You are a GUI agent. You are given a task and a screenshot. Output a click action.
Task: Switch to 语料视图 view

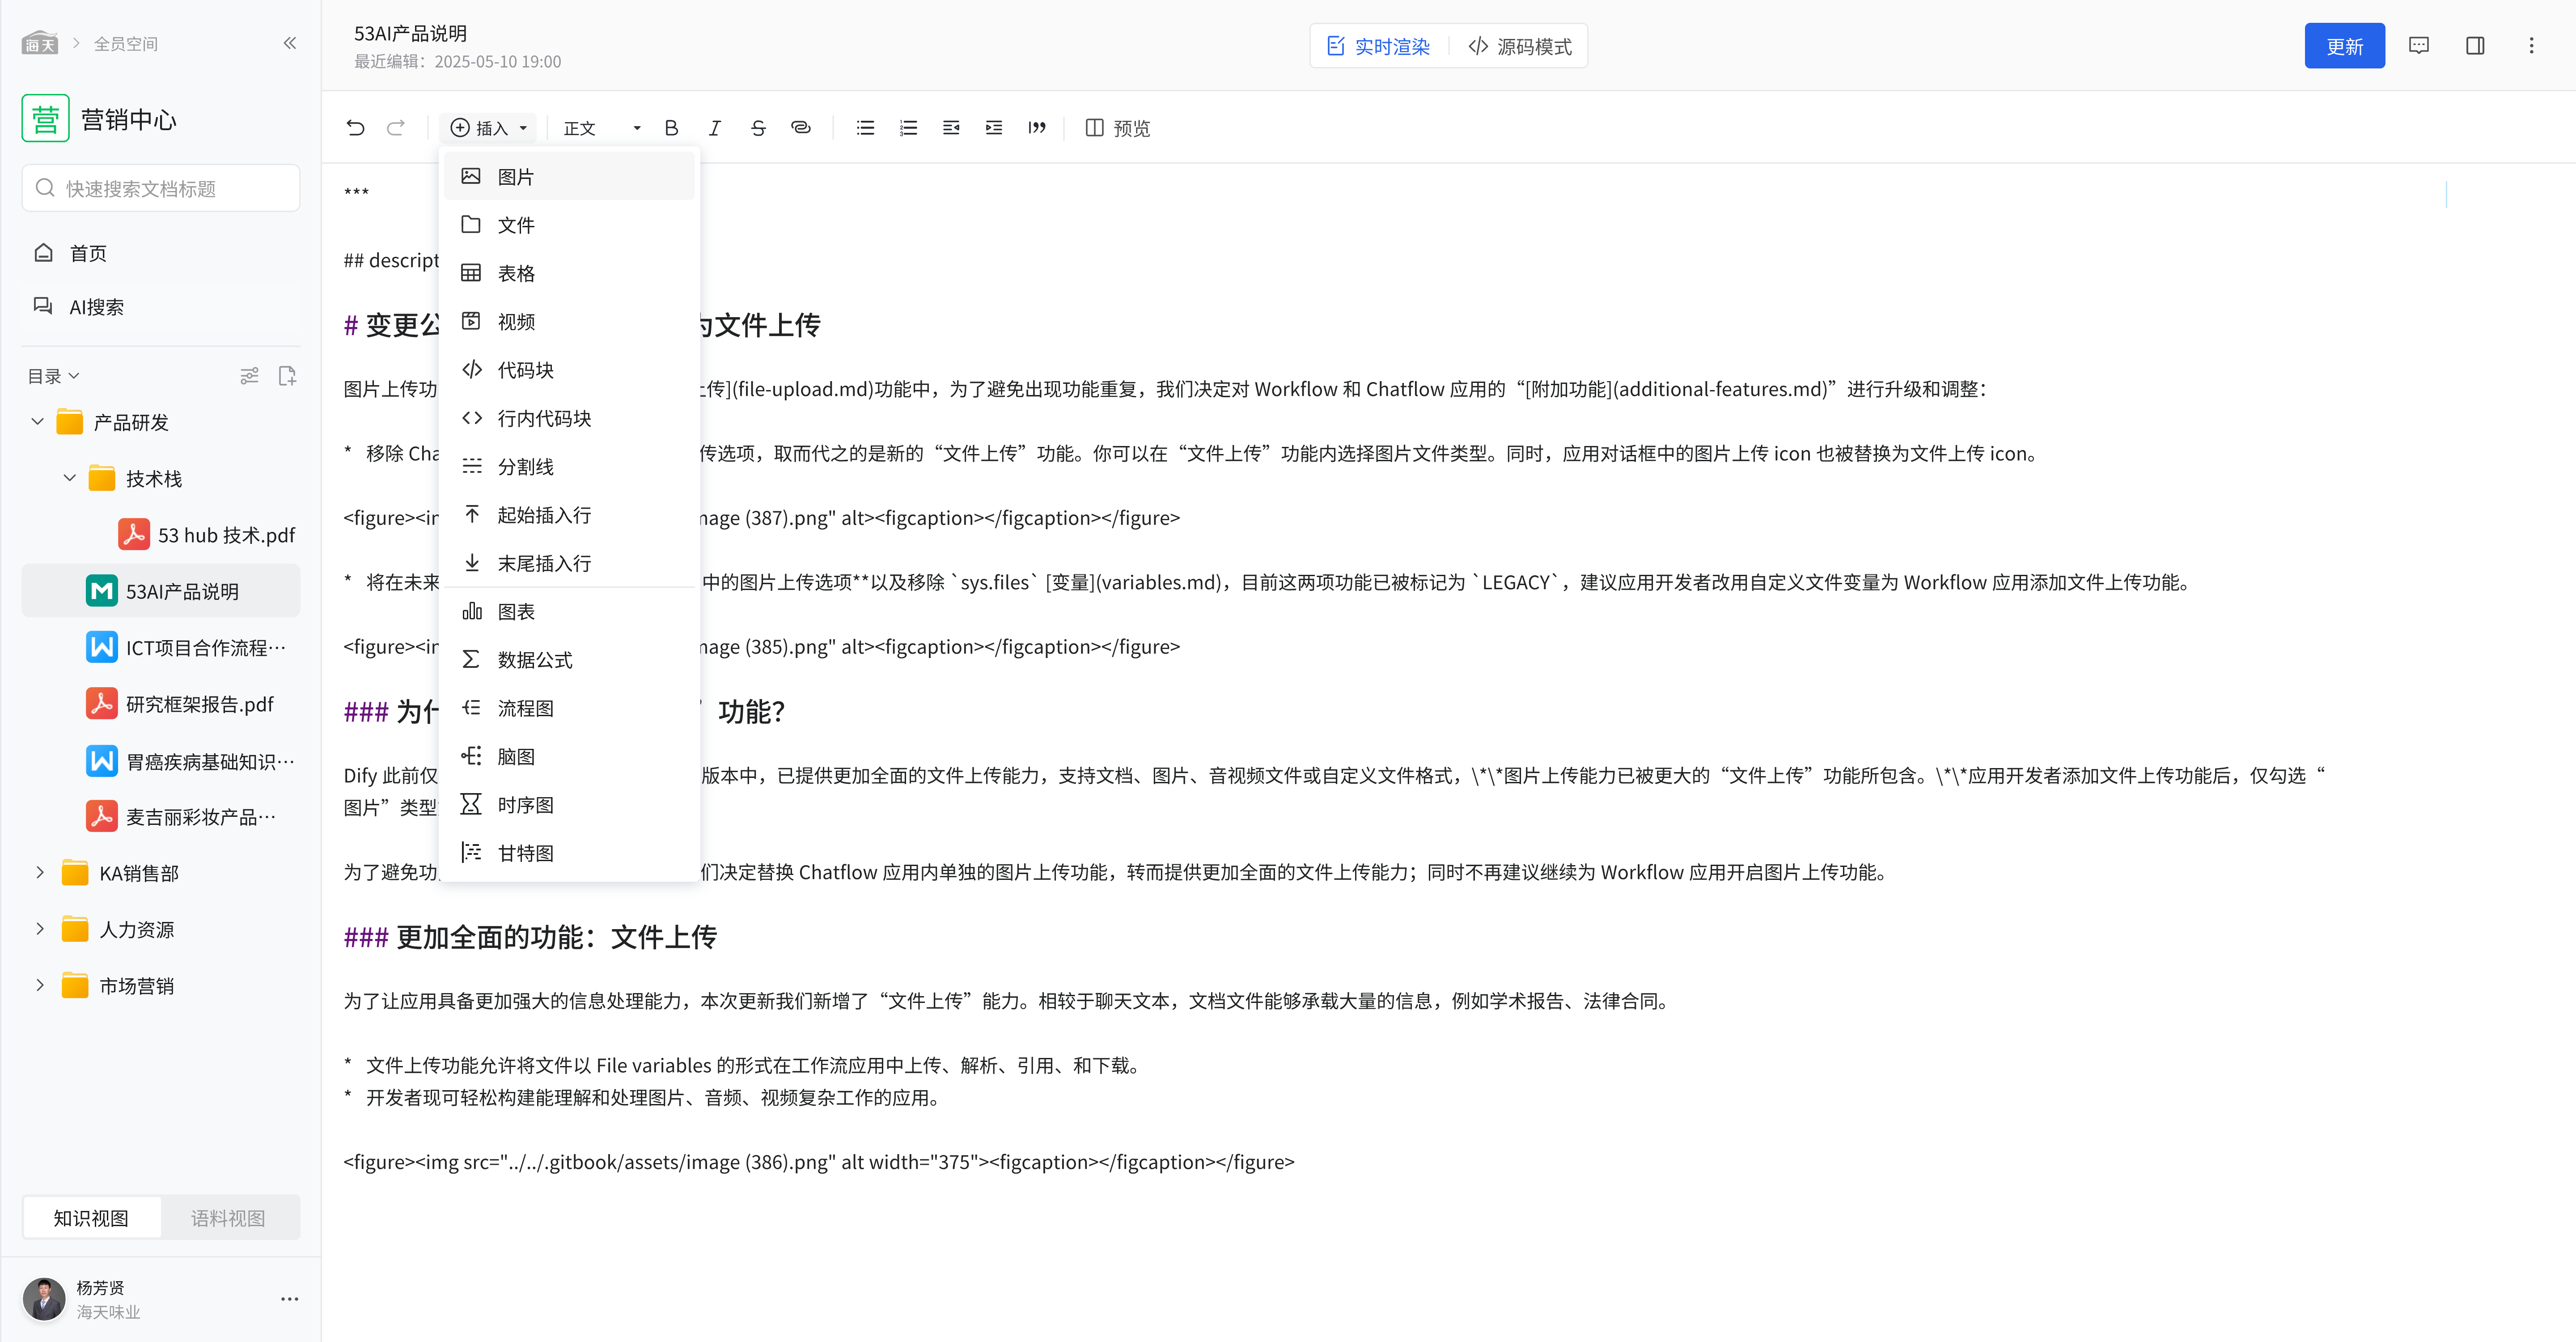228,1217
